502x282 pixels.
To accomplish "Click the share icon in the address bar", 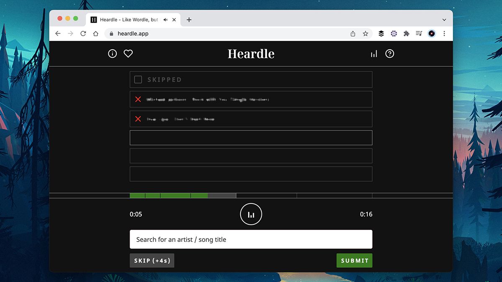I will (353, 33).
